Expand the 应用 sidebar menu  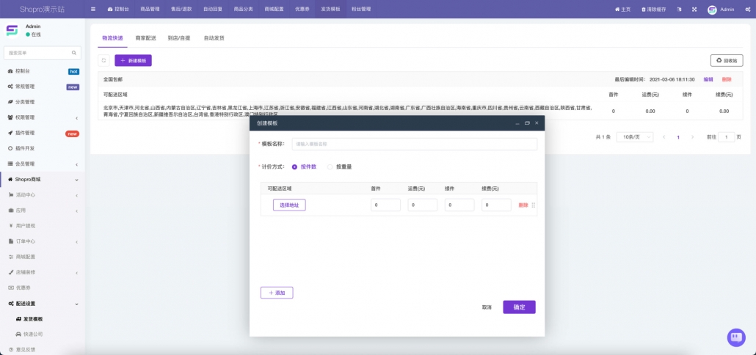(x=43, y=211)
